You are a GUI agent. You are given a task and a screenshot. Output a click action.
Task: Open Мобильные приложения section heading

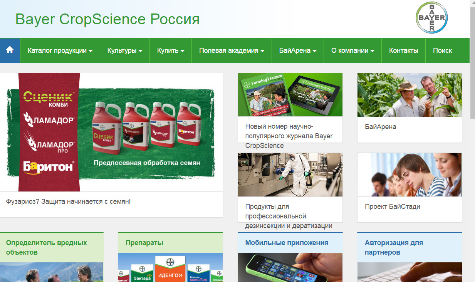click(x=287, y=243)
